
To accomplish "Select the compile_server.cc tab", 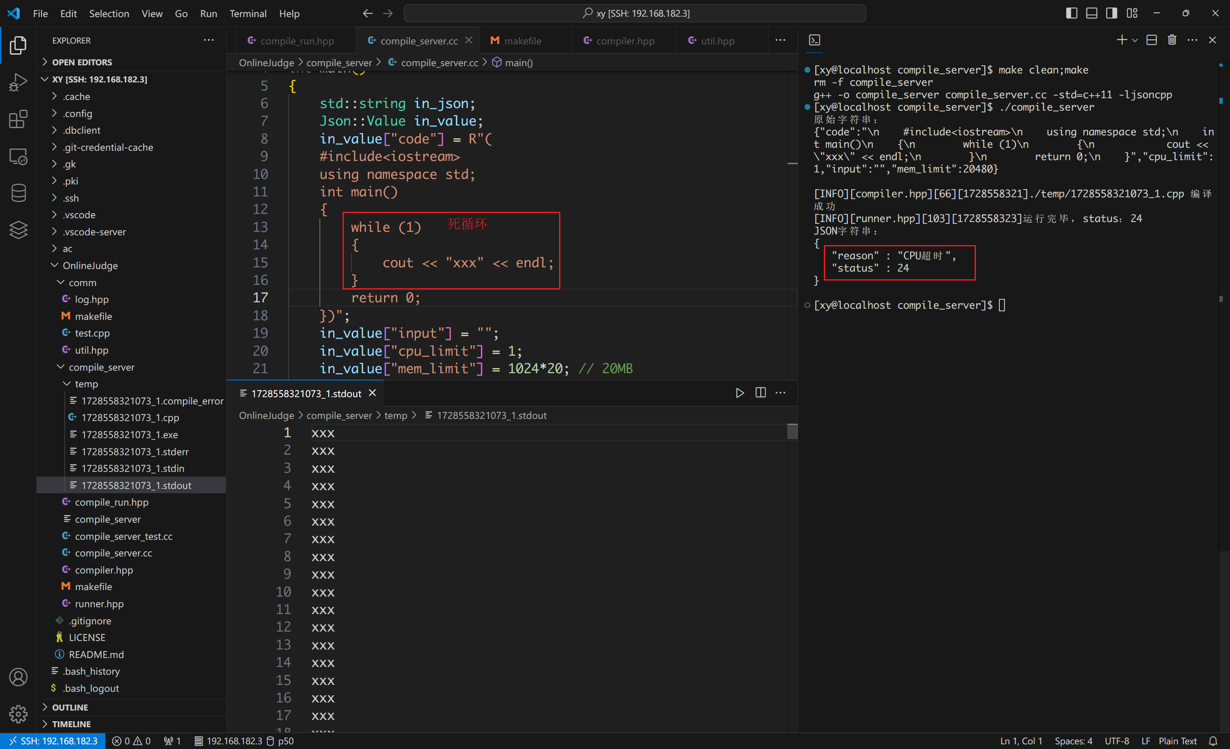I will [419, 41].
